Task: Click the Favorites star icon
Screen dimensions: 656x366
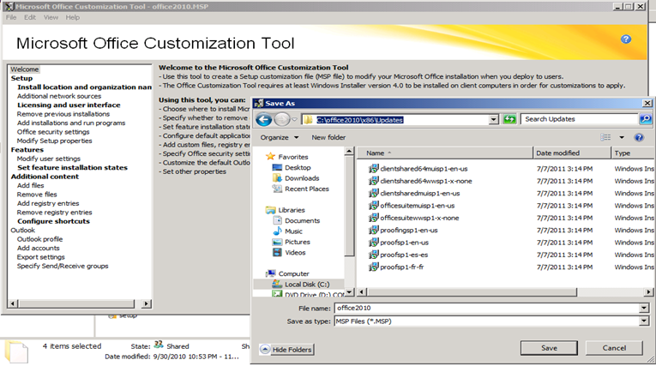Action: click(270, 157)
